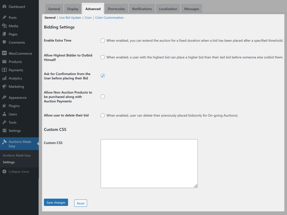This screenshot has width=287, height=215.
Task: Open the Appearance menu label
Action: [x=18, y=98]
